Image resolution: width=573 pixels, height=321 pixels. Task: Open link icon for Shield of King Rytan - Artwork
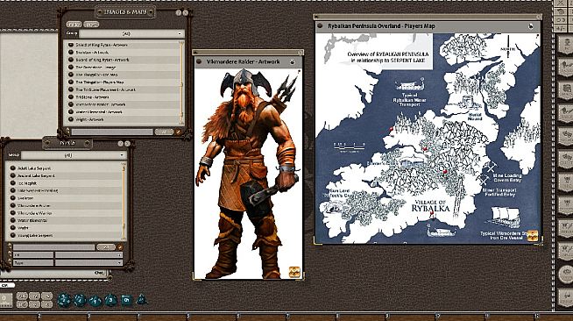pos(71,45)
